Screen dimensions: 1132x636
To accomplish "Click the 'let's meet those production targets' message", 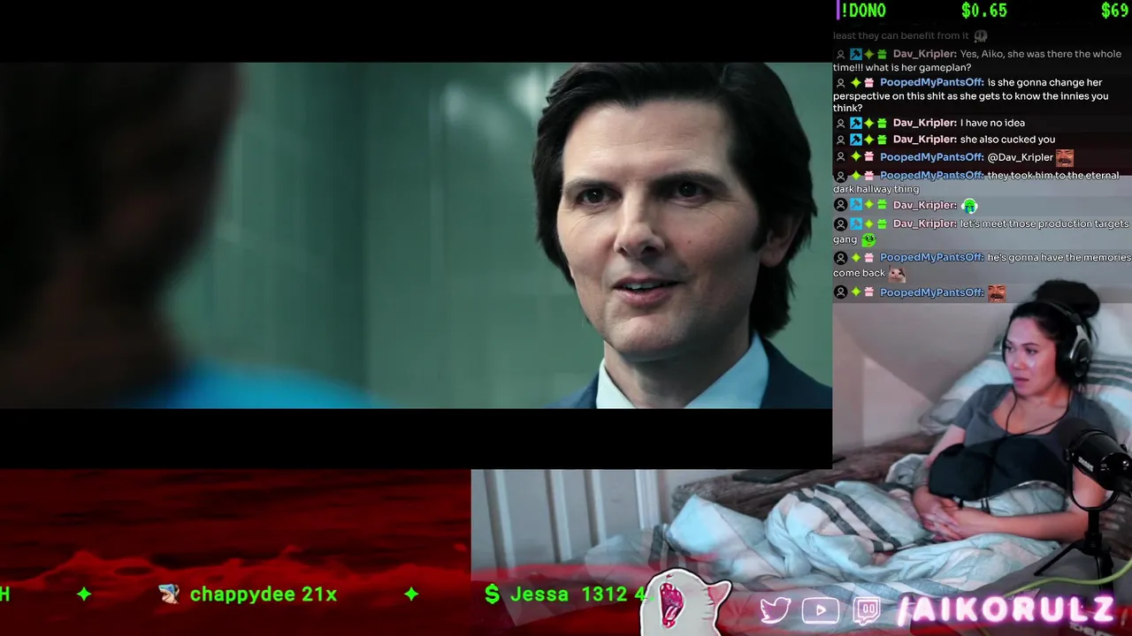I will pos(981,231).
